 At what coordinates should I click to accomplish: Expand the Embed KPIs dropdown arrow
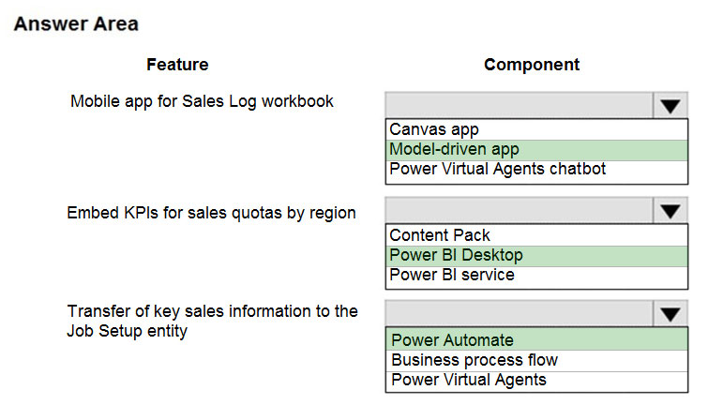pyautogui.click(x=670, y=210)
